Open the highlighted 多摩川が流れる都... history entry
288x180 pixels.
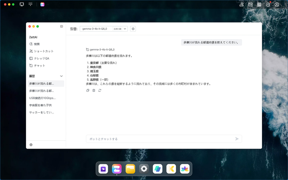(x=46, y=84)
